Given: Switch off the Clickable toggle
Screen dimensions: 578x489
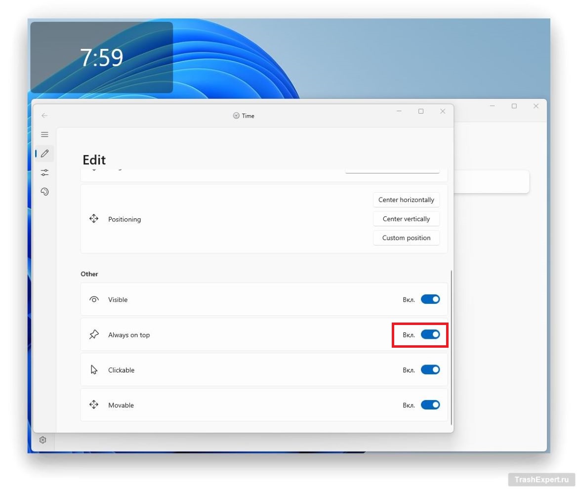Looking at the screenshot, I should pyautogui.click(x=430, y=370).
